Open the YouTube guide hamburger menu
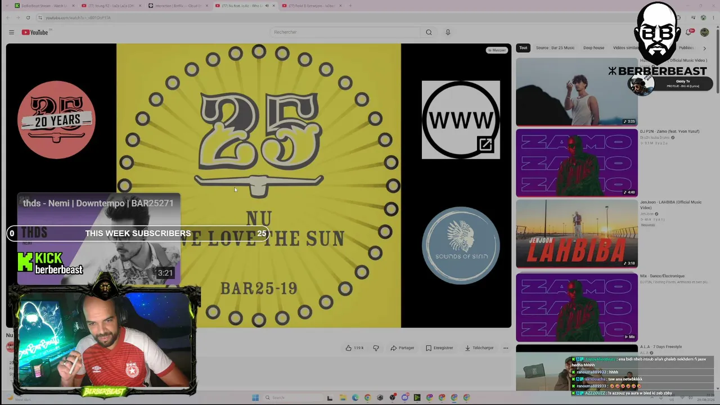The height and width of the screenshot is (405, 720). 11,32
